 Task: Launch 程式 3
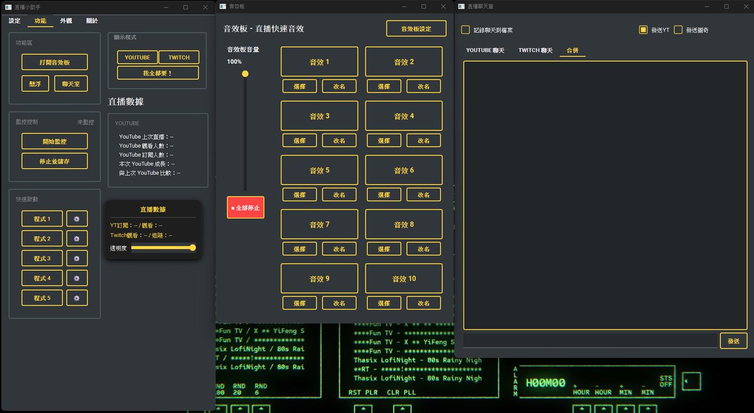tap(42, 259)
